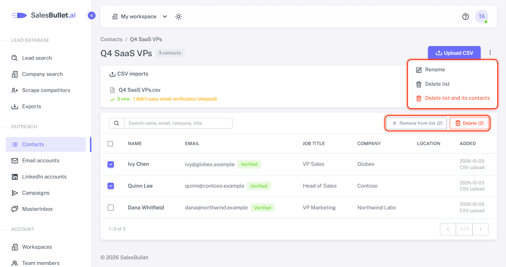This screenshot has width=506, height=267.
Task: Click the ivy@globex.example email
Action: click(x=210, y=164)
